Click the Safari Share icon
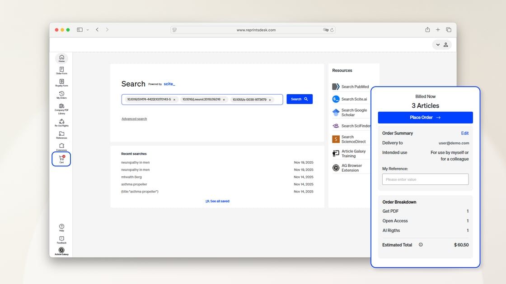This screenshot has width=506, height=284. coord(427,30)
